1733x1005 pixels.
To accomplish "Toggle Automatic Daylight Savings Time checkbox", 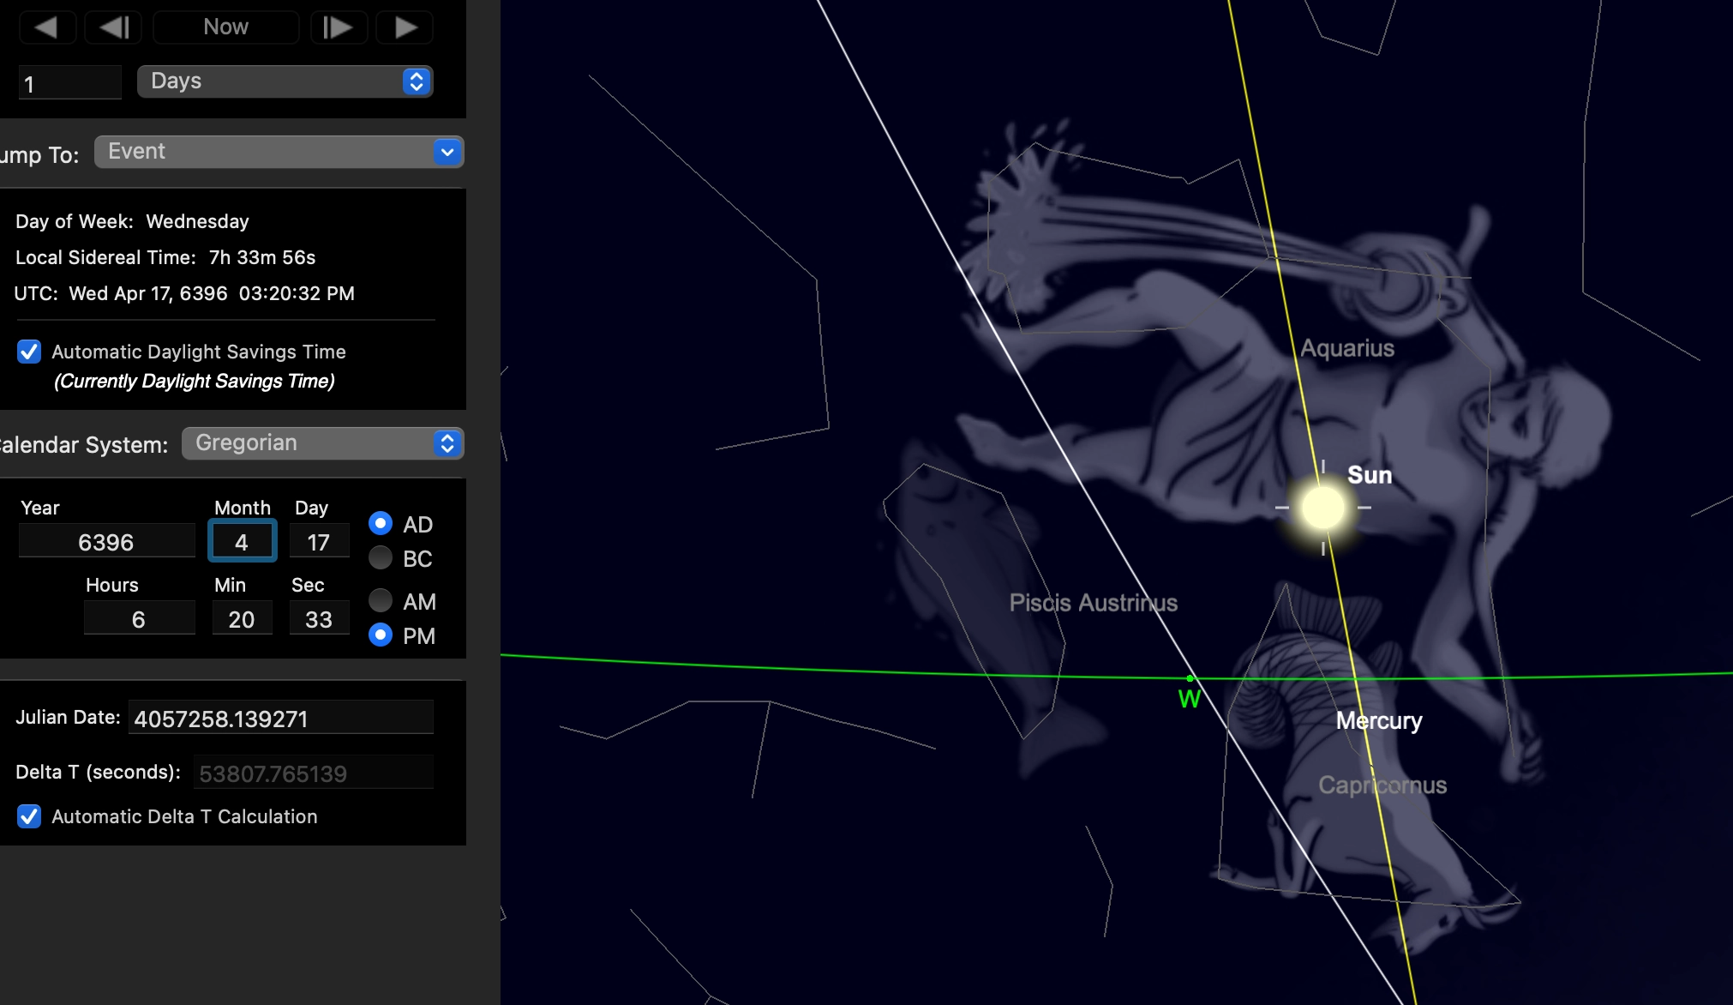I will (29, 352).
